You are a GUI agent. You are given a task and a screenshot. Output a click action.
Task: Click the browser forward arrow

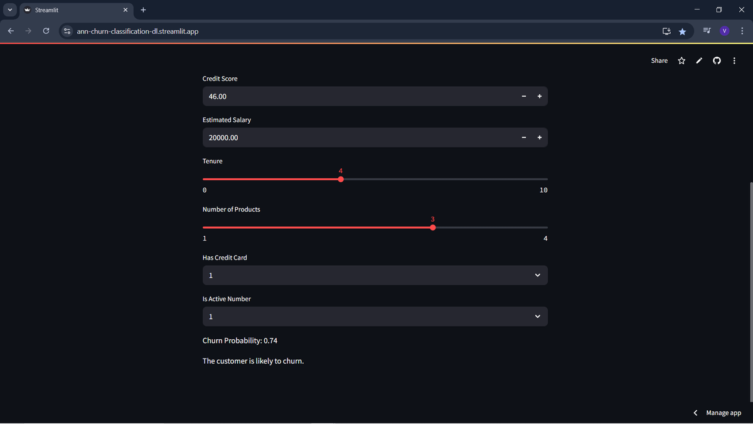[28, 31]
